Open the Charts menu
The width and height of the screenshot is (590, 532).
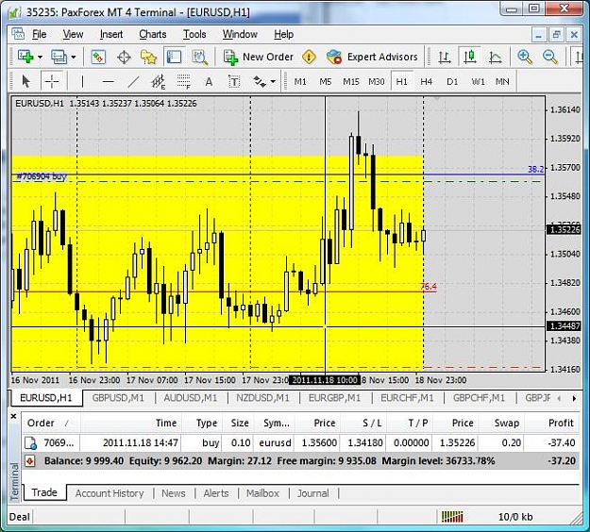coord(153,34)
